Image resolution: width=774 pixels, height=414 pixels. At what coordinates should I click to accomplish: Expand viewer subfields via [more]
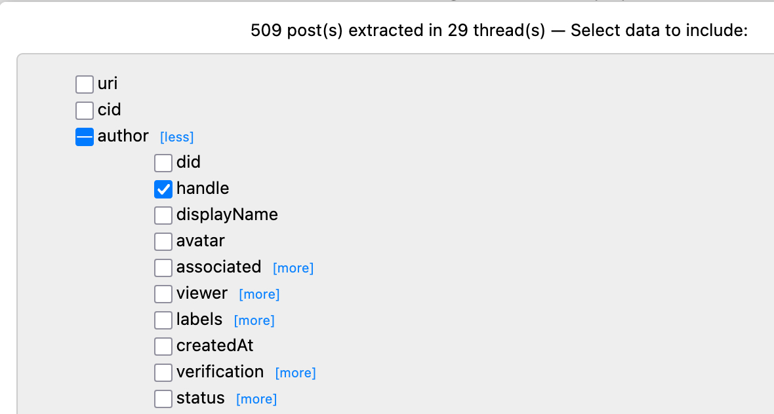pos(259,295)
